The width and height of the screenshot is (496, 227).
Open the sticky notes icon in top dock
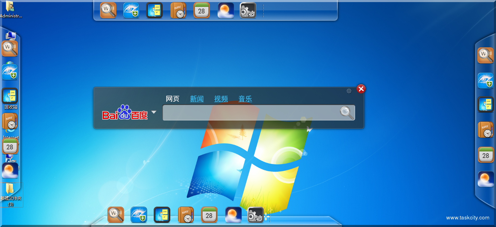[x=154, y=10]
